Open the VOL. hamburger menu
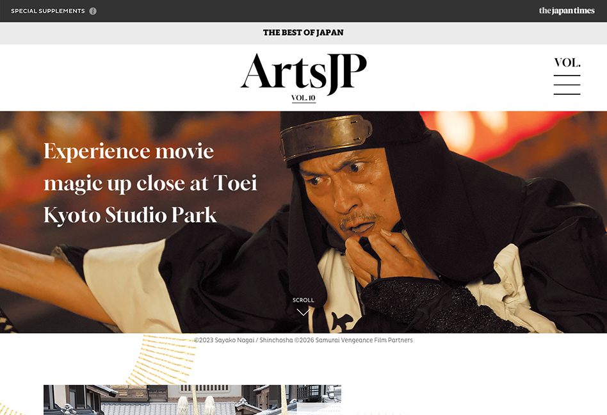This screenshot has height=415, width=607. (x=567, y=76)
